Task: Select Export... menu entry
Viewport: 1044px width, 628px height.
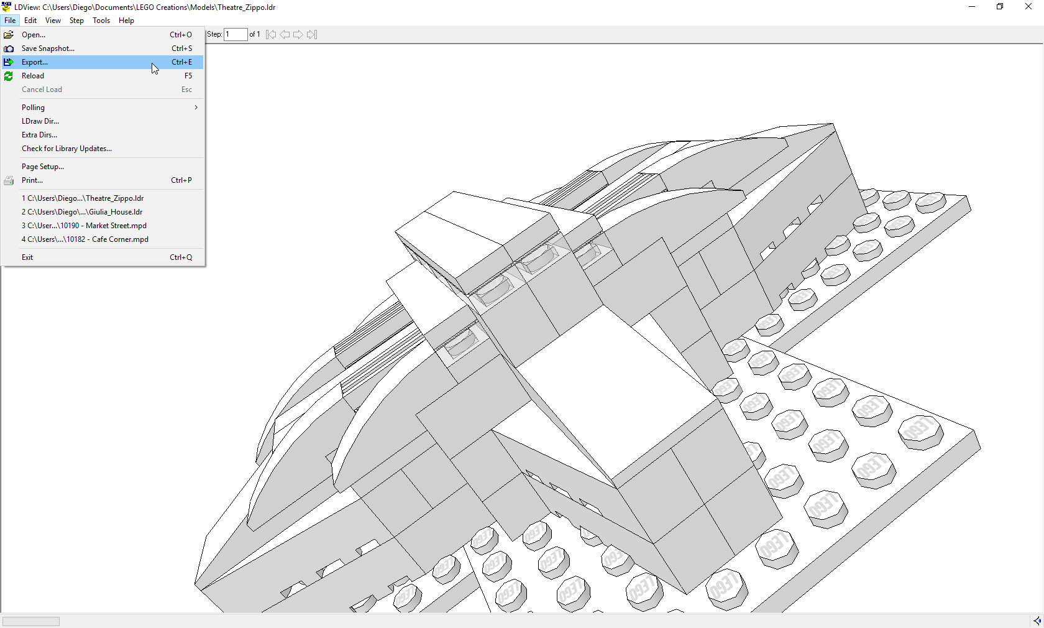Action: pyautogui.click(x=103, y=62)
